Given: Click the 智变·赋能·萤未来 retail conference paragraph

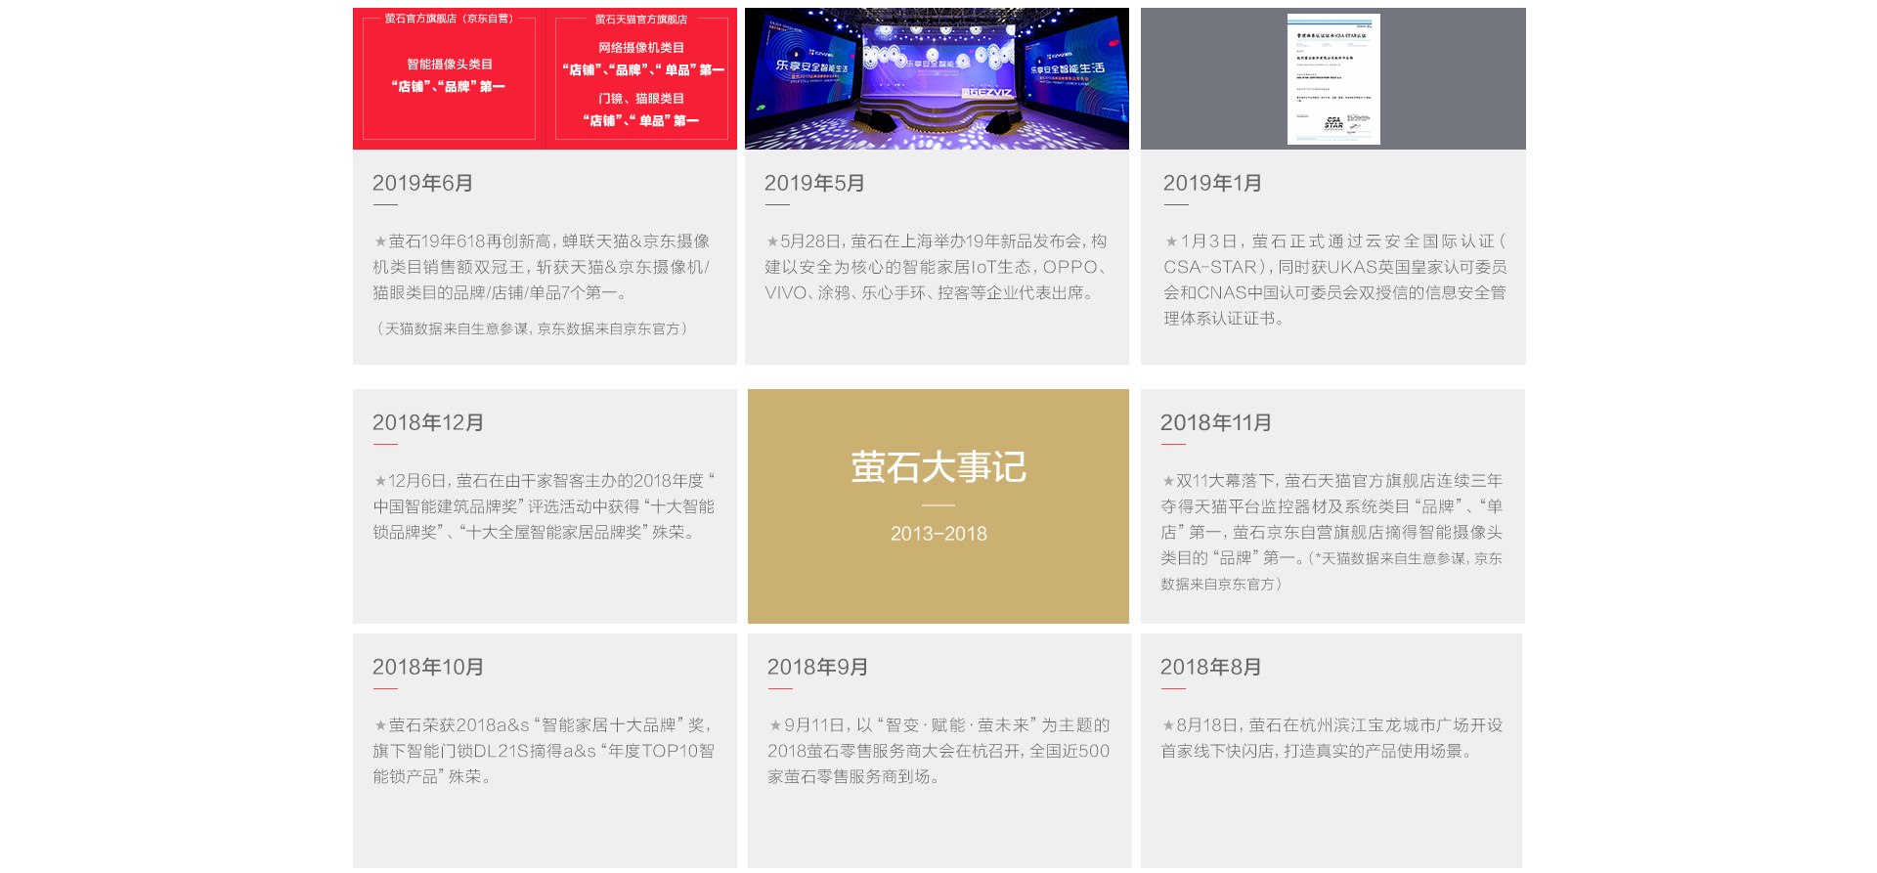Looking at the screenshot, I should click(938, 751).
